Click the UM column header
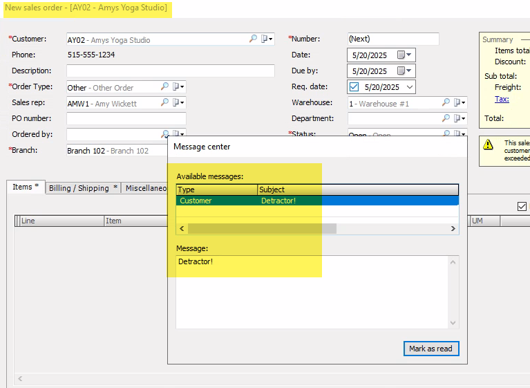Screen dimensions: 530x388 pyautogui.click(x=484, y=221)
